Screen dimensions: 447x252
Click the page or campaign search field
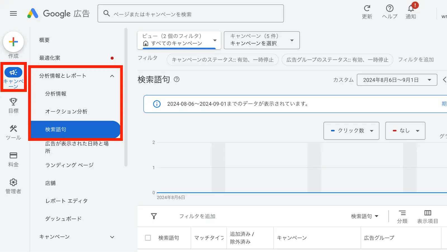(191, 13)
